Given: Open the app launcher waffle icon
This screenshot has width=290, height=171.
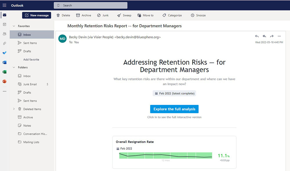Looking at the screenshot, I should (x=4, y=5).
